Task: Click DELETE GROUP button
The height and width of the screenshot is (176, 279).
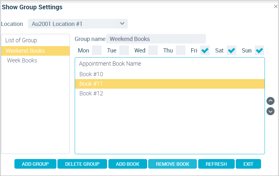Action: (x=82, y=164)
